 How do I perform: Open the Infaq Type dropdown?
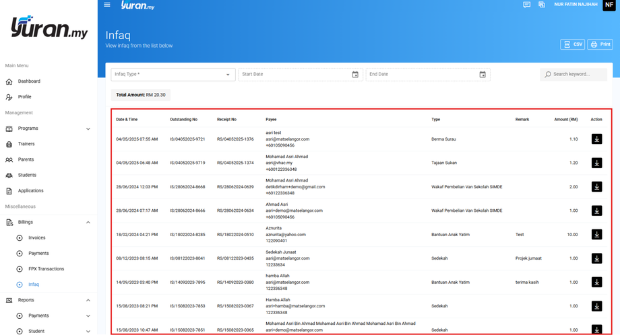tap(173, 75)
